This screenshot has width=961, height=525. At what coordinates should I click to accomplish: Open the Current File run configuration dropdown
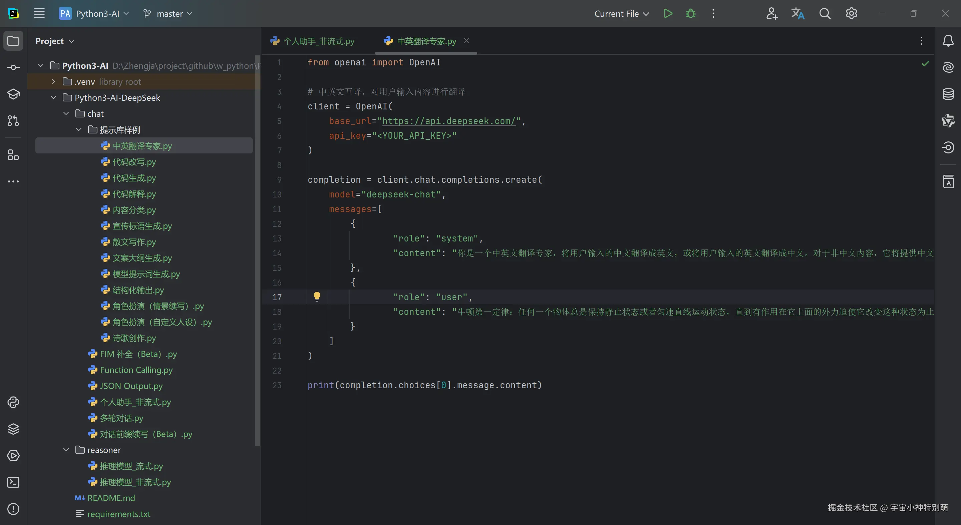(x=622, y=14)
